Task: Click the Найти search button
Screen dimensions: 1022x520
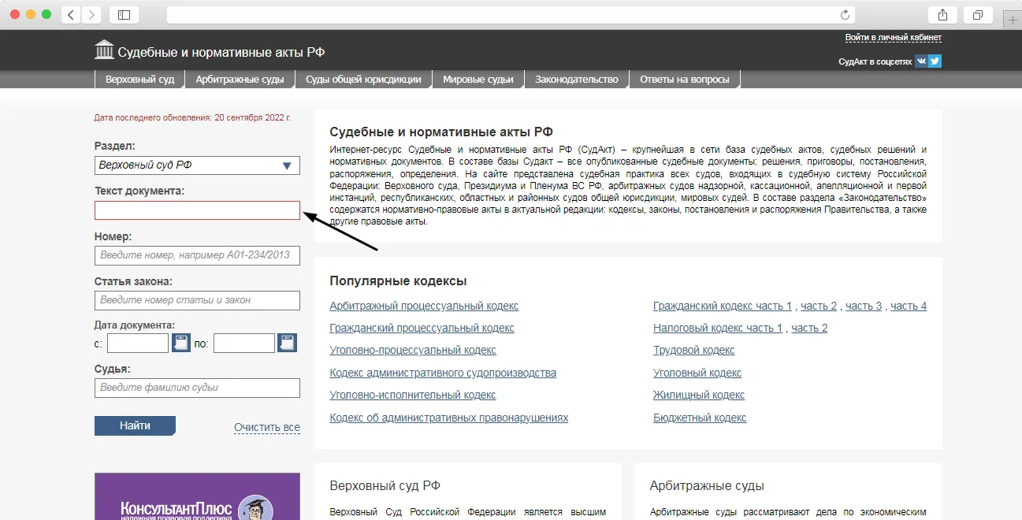Action: coord(135,425)
